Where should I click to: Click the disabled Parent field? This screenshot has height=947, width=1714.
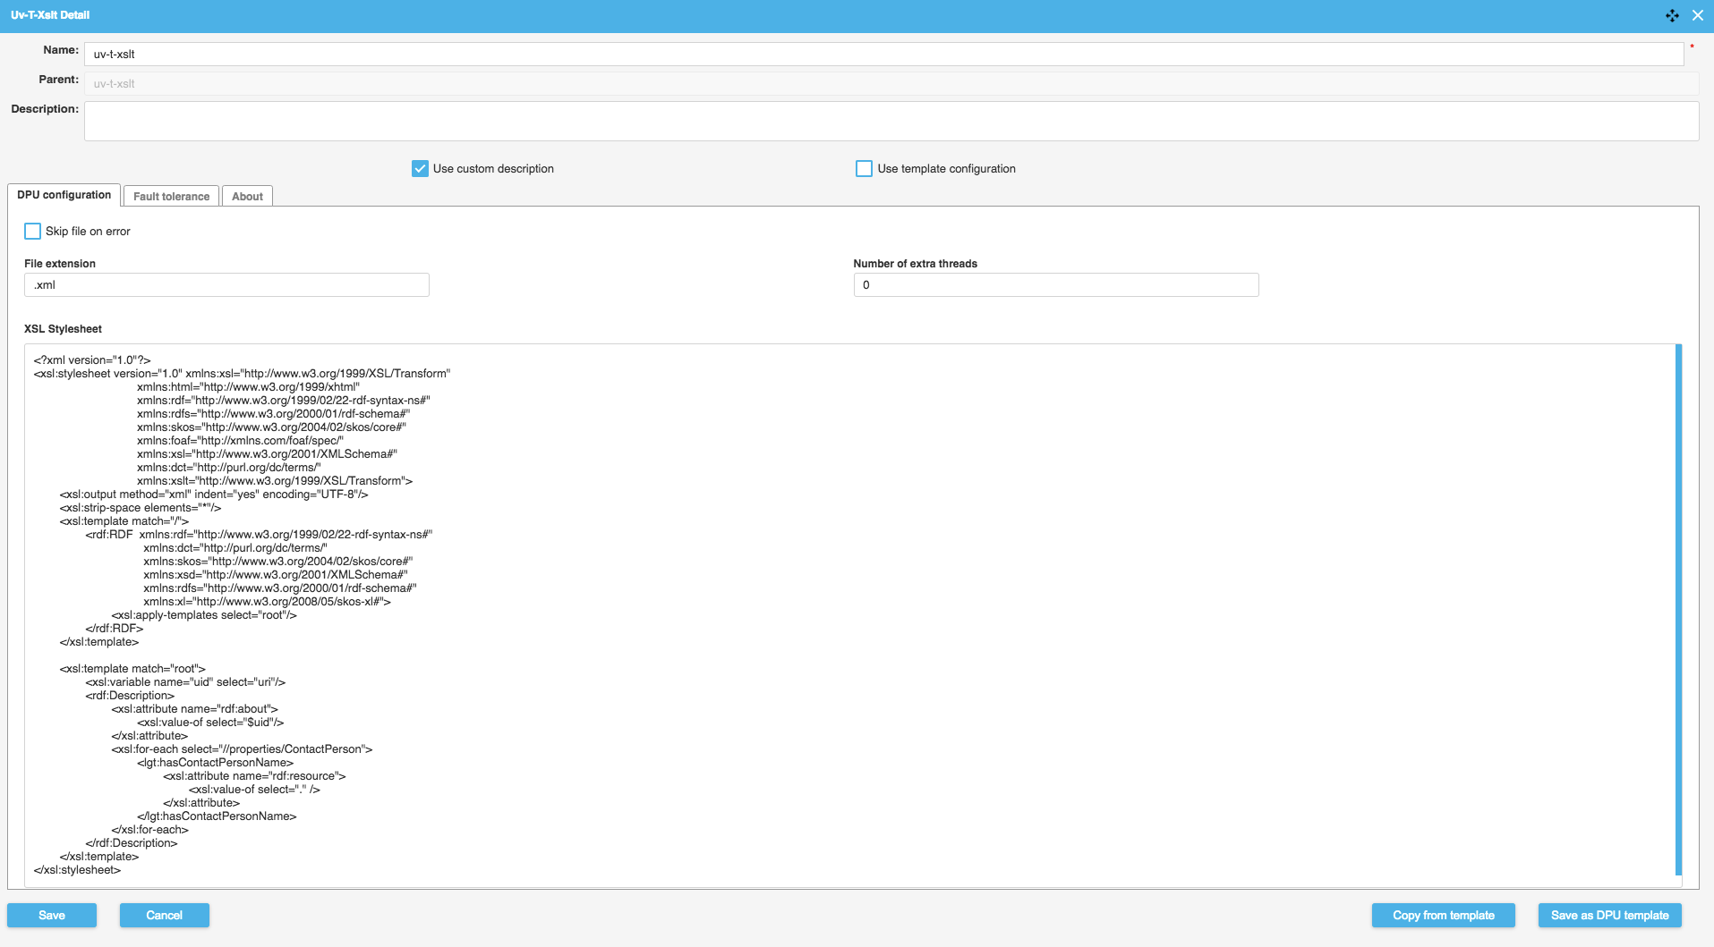[x=891, y=84]
